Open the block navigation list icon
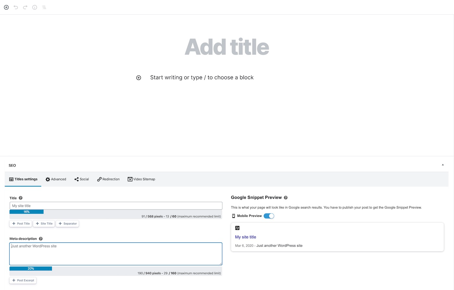Image resolution: width=454 pixels, height=290 pixels. point(44,7)
